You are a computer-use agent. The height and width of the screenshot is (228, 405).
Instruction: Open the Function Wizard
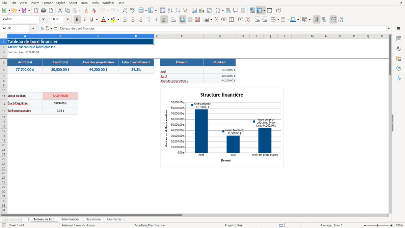(42, 29)
